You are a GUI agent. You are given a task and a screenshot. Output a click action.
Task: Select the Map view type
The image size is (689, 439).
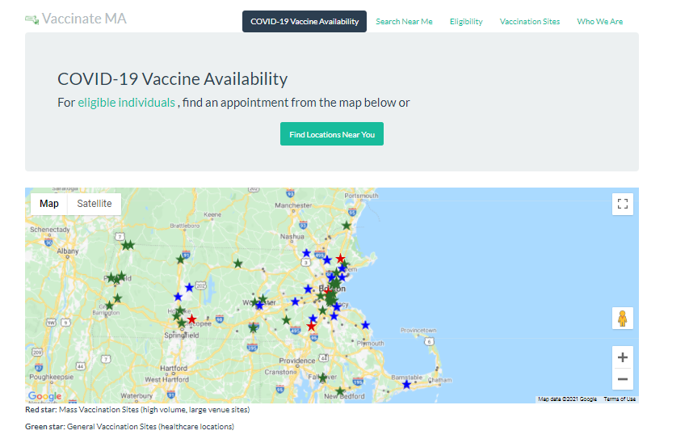click(49, 204)
